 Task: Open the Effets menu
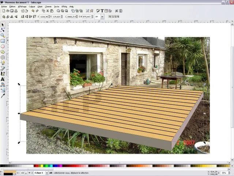click(64, 7)
